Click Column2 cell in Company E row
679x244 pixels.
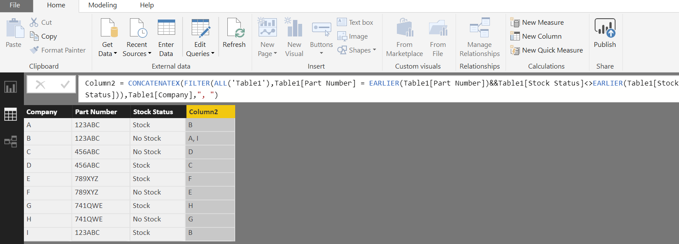pos(210,179)
